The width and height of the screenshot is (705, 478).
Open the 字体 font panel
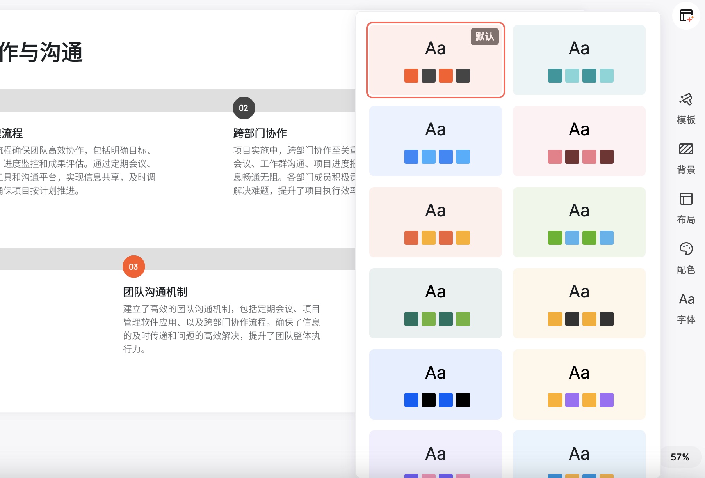(x=686, y=308)
